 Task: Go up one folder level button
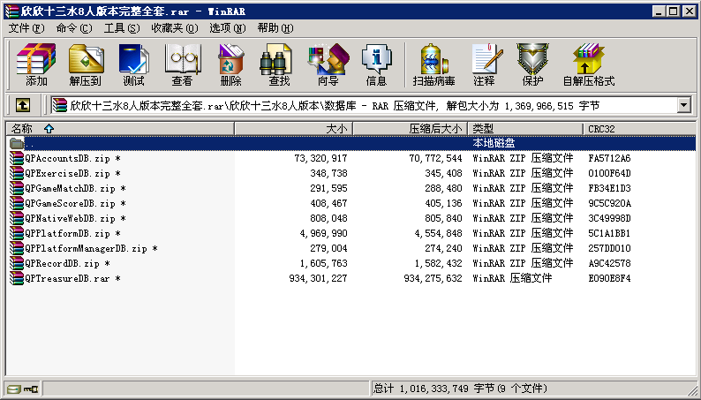23,105
